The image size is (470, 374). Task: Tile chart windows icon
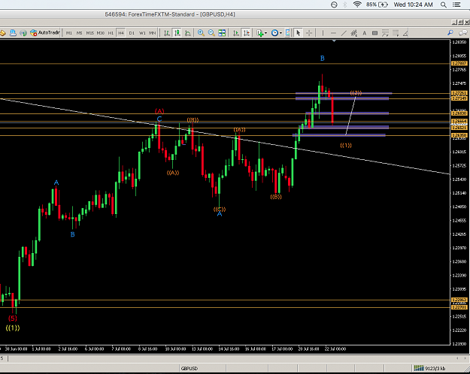(222, 33)
